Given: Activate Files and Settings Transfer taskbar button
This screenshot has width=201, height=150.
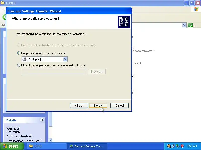Looking at the screenshot, I should (87, 146).
